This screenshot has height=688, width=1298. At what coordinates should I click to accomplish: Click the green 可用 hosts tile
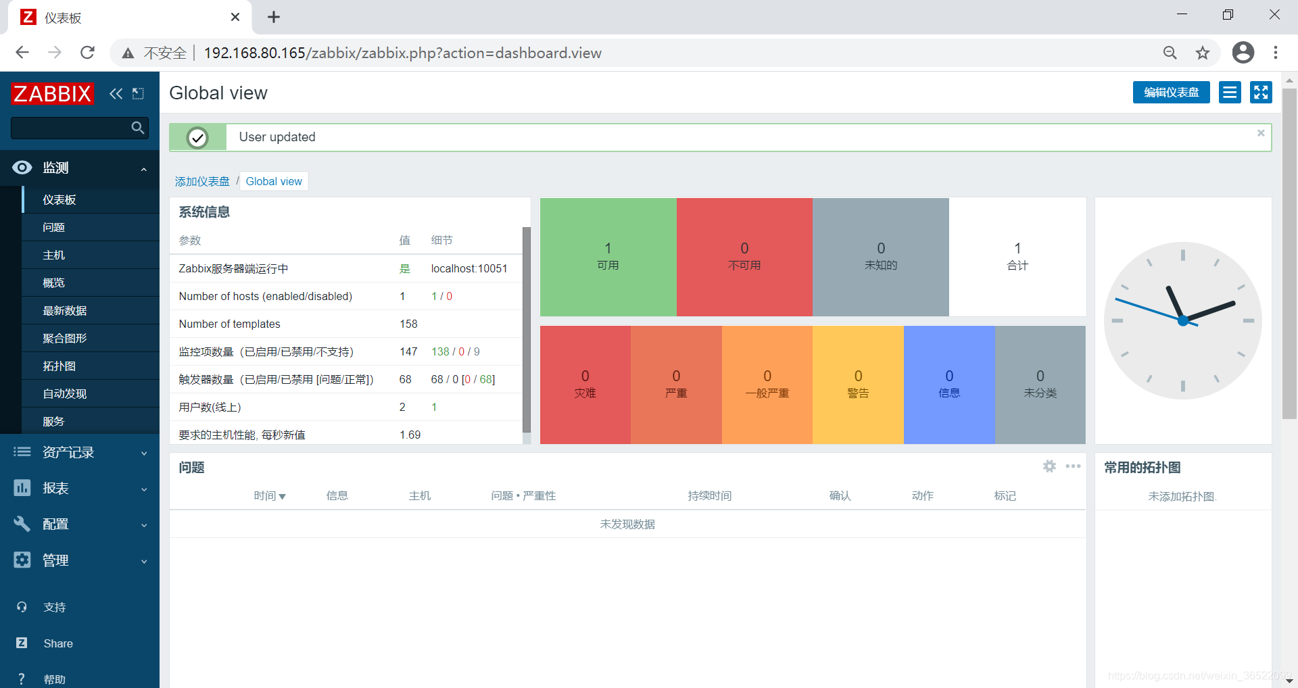[x=608, y=257]
